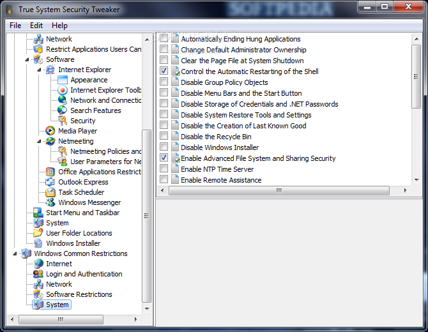The width and height of the screenshot is (428, 332).
Task: Maximize the True System Security Tweaker window
Action: (x=385, y=6)
